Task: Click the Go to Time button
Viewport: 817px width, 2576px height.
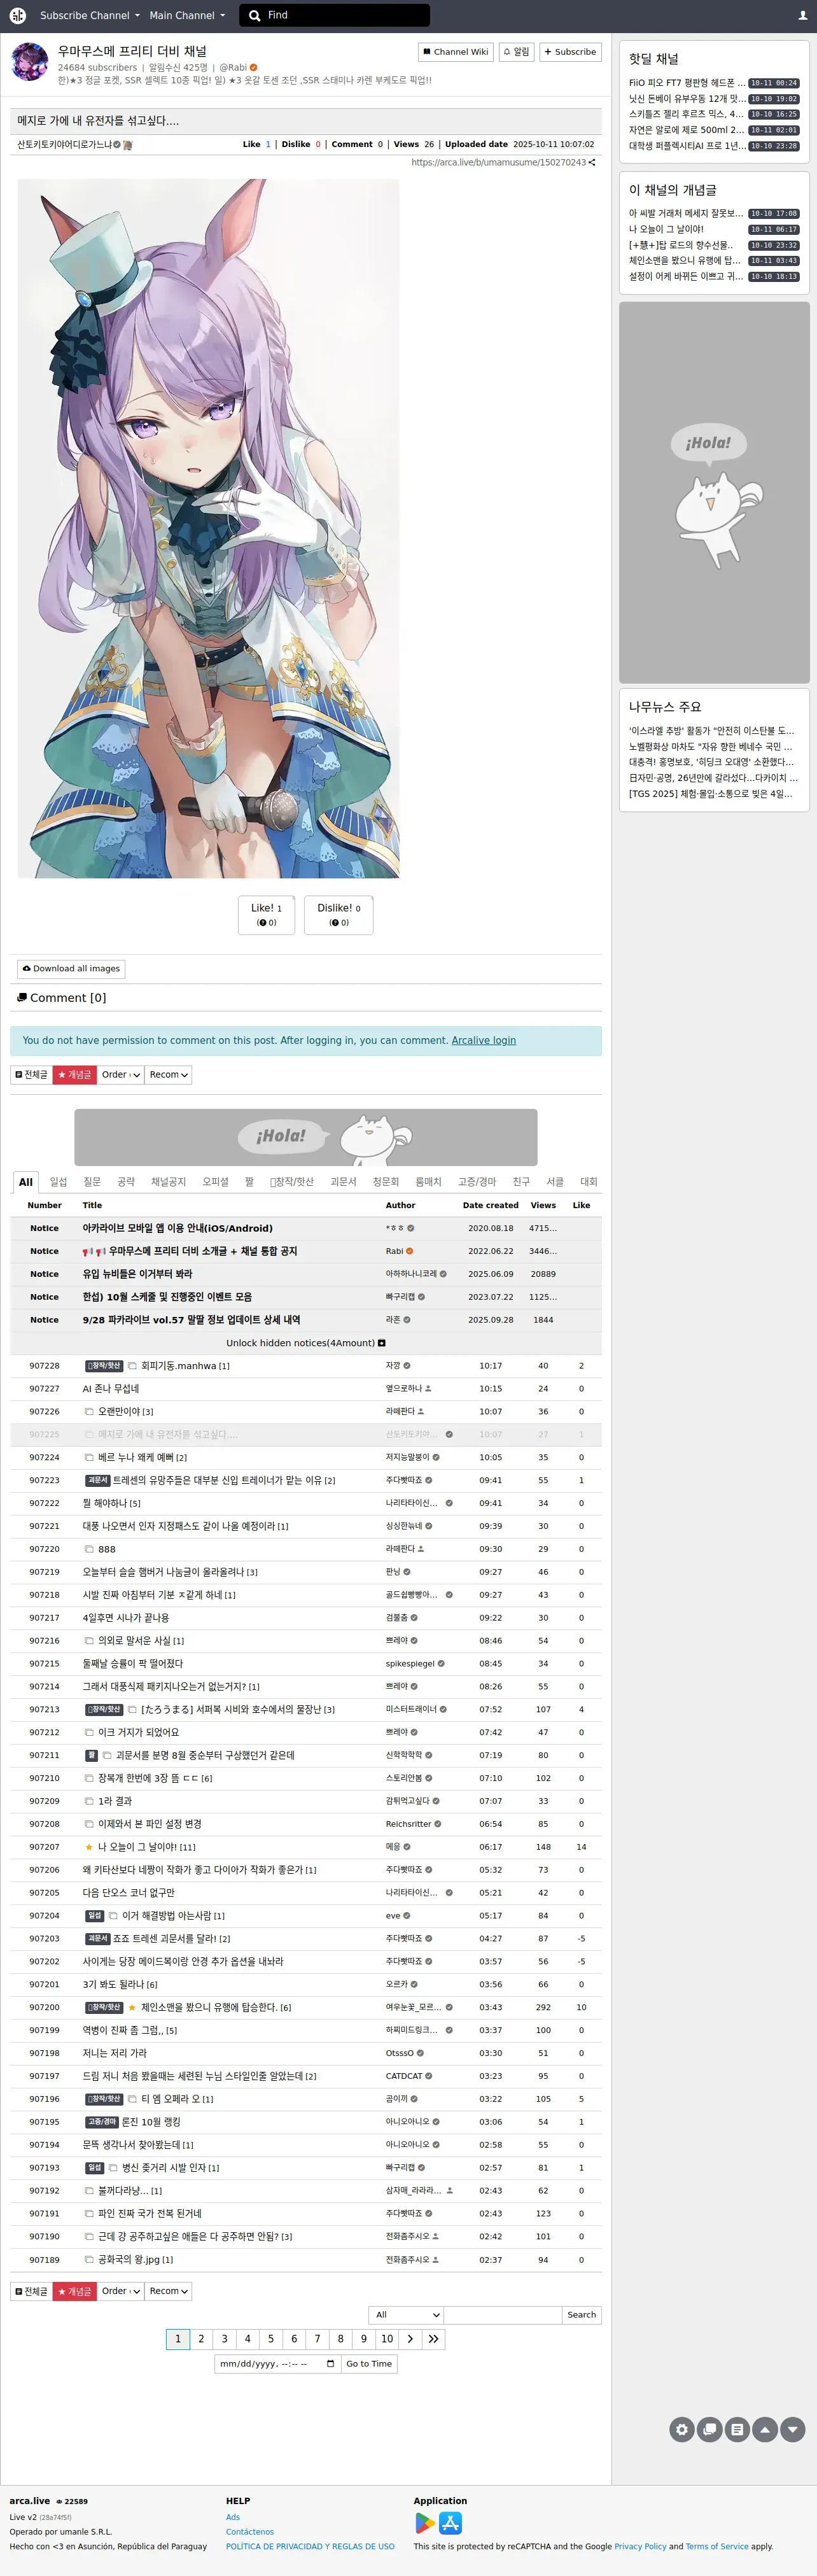Action: click(x=369, y=2364)
